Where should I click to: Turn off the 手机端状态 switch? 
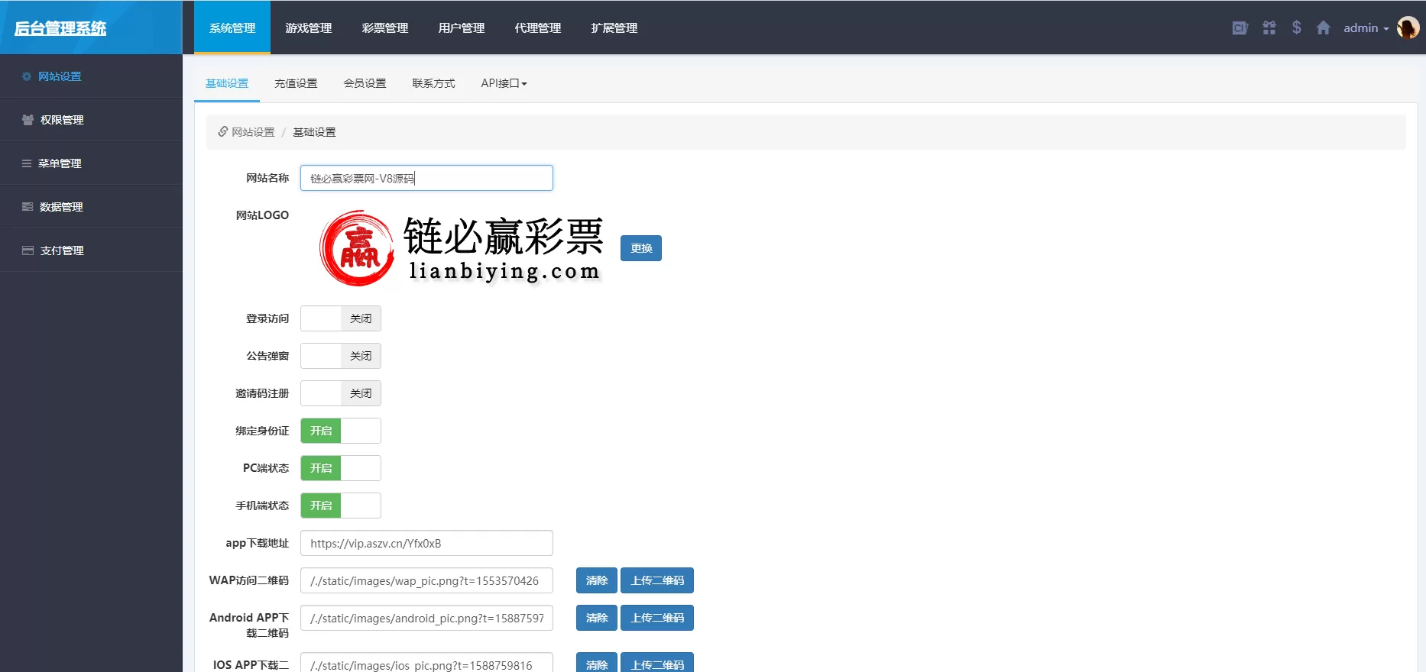click(x=341, y=506)
